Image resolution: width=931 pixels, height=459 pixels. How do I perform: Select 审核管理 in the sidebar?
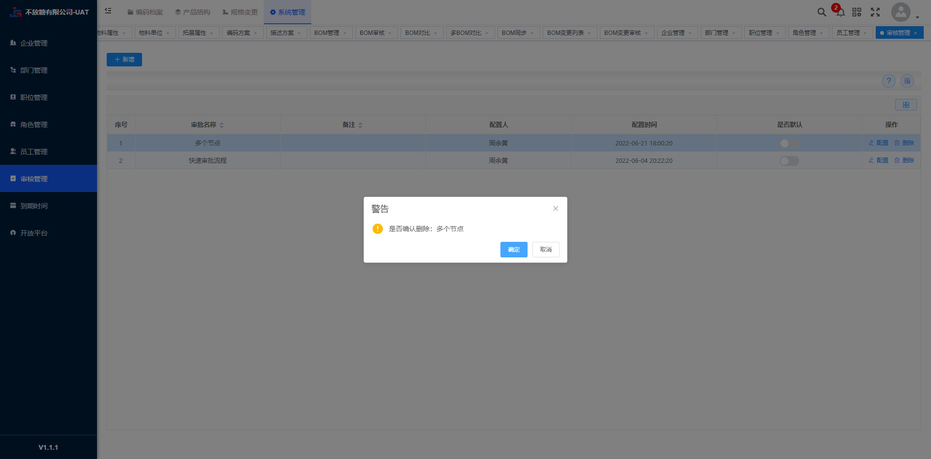[48, 179]
